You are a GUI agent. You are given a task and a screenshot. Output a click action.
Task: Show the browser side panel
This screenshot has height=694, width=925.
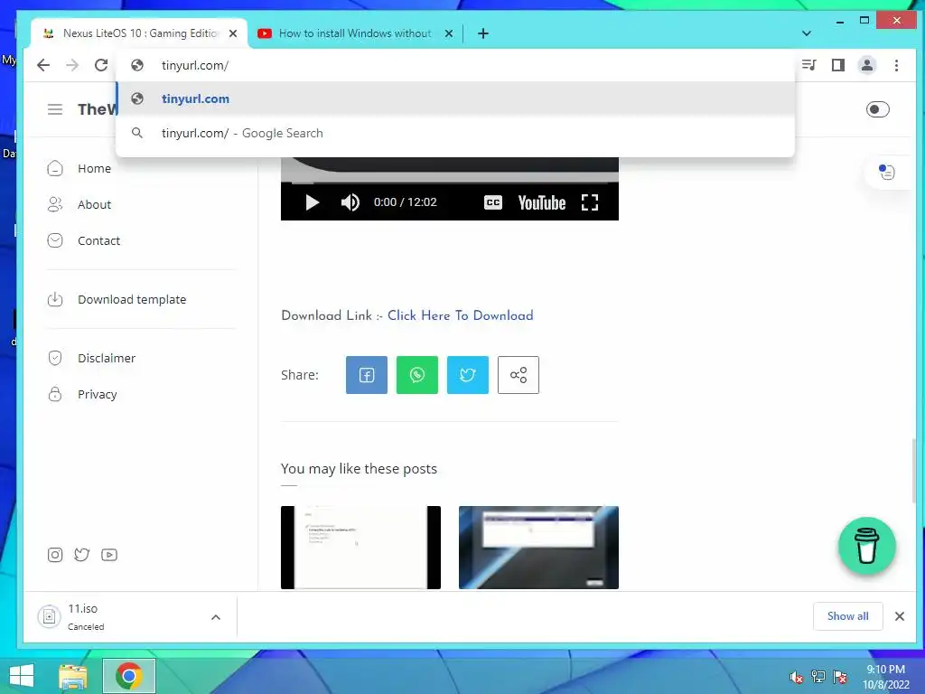coord(837,65)
